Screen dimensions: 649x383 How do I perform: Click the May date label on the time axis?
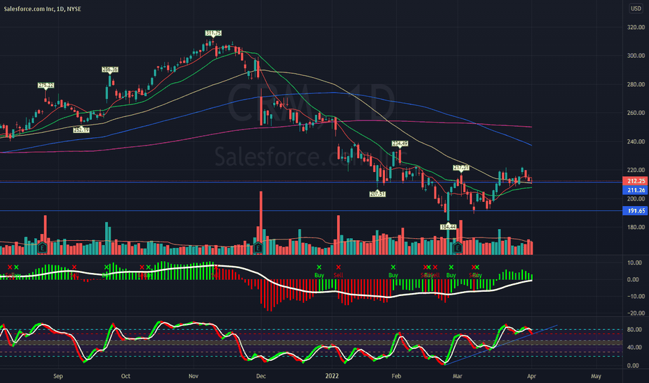(596, 376)
